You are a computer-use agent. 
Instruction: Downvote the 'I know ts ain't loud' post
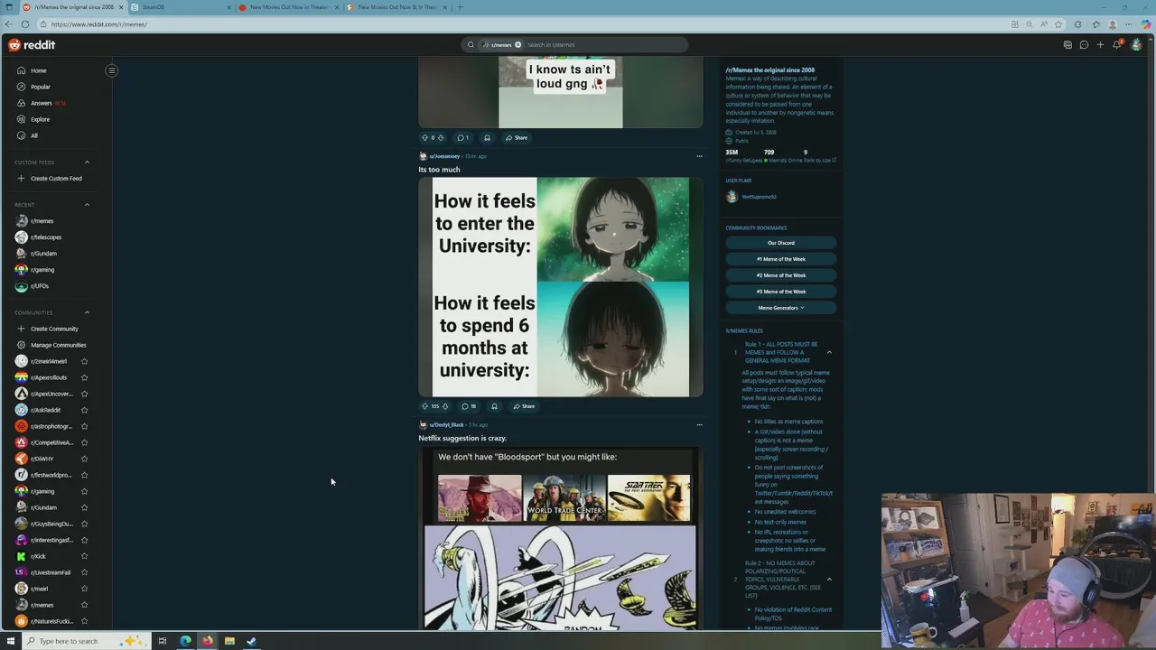click(441, 137)
